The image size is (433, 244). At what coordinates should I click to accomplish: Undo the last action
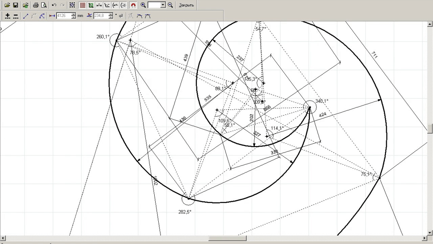click(x=54, y=5)
